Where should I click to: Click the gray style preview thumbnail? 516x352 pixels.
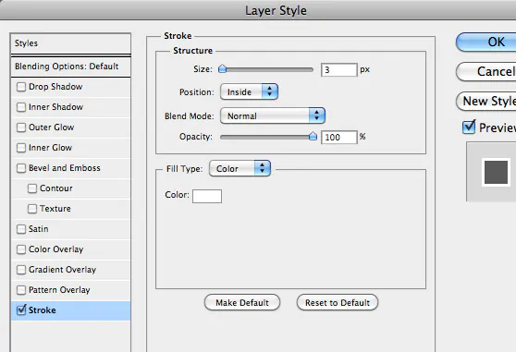[x=496, y=172]
